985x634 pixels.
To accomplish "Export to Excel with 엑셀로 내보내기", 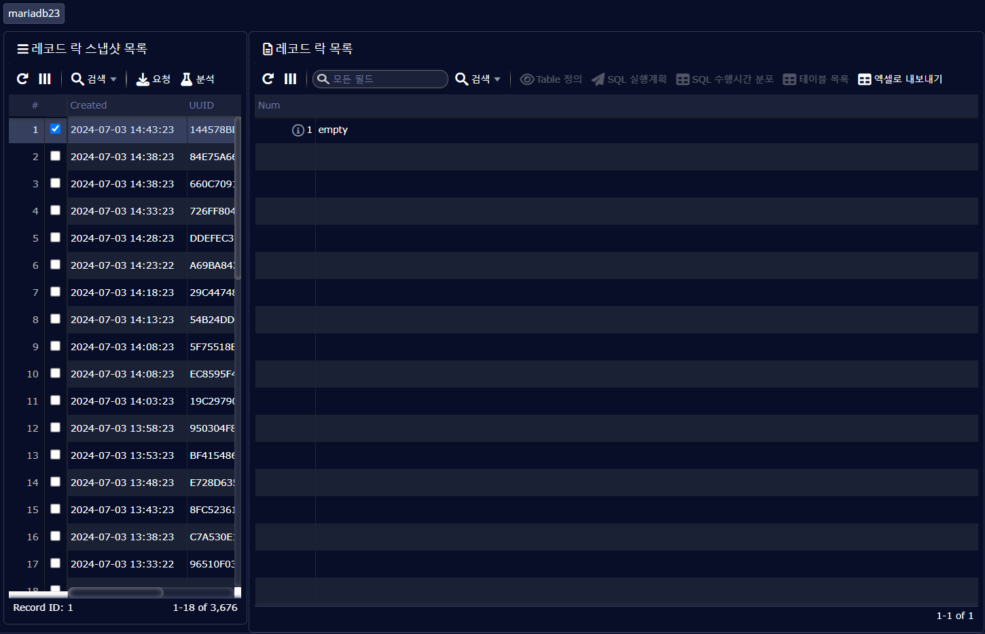I will pyautogui.click(x=900, y=79).
